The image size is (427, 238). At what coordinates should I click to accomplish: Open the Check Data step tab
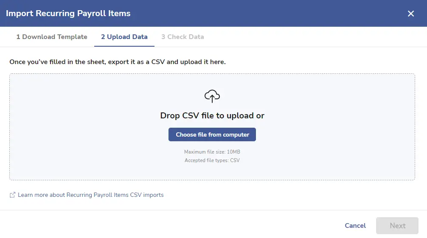tap(183, 37)
